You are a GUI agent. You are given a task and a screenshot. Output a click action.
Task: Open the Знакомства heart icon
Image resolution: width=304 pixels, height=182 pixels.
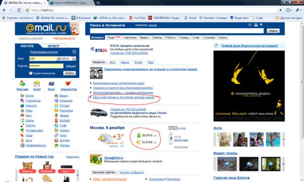68,83
